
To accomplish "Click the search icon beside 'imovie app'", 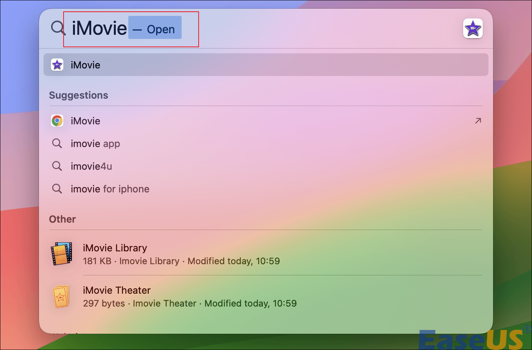I will (x=57, y=143).
